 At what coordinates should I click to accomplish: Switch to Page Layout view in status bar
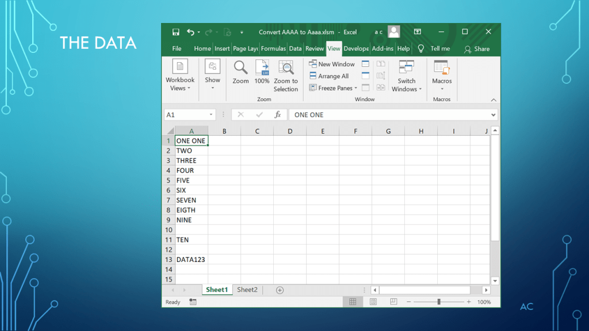373,302
